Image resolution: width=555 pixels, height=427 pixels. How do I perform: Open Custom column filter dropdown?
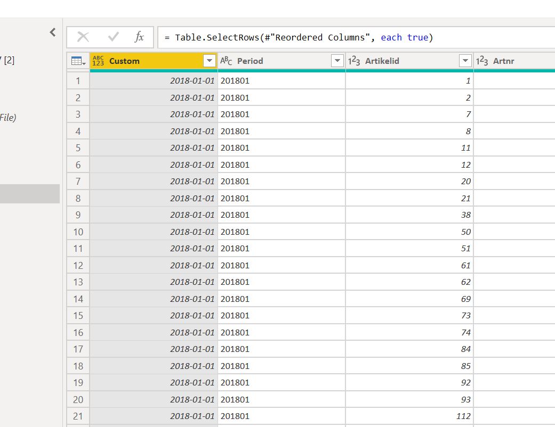pos(210,61)
